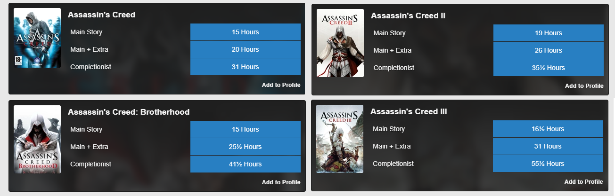Open the Assassin's Creed title link
Image resolution: width=615 pixels, height=196 pixels.
point(101,15)
